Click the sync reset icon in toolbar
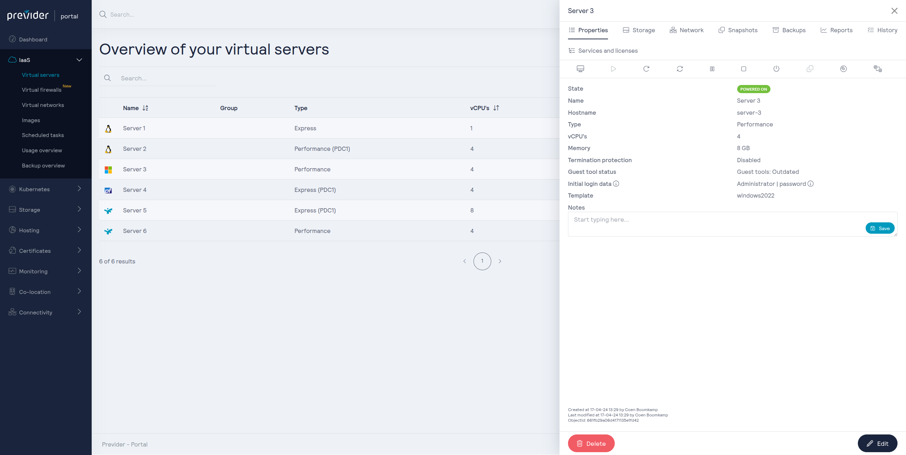The width and height of the screenshot is (906, 455). 679,69
